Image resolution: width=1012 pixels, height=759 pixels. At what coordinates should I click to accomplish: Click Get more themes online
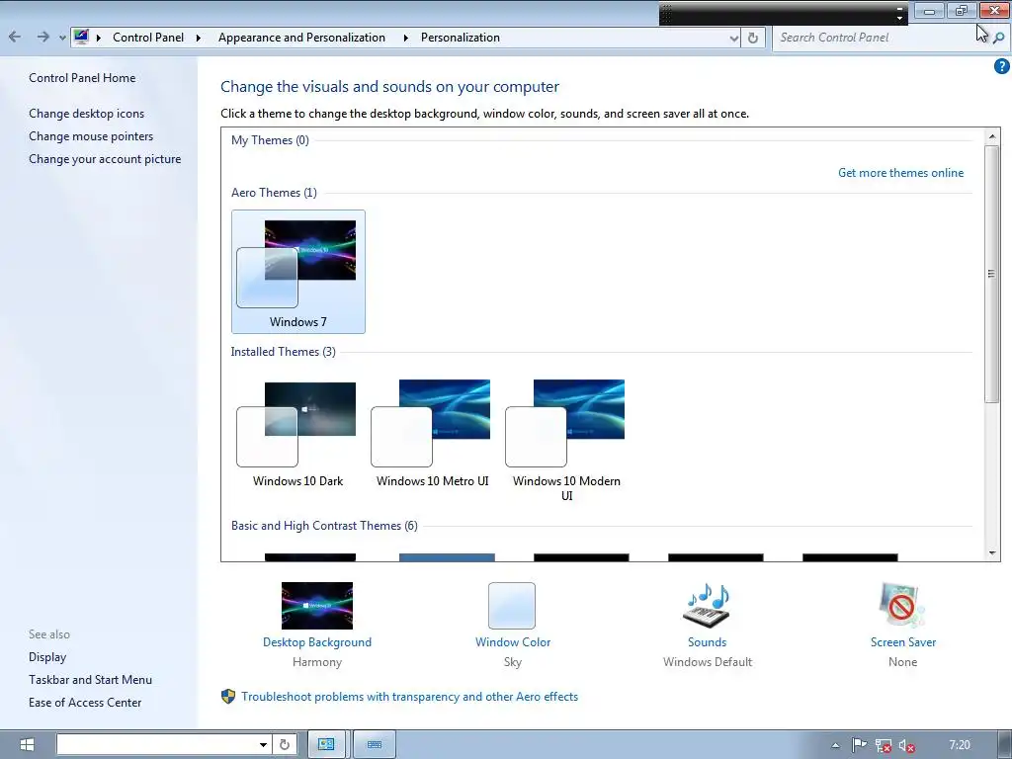tap(900, 173)
